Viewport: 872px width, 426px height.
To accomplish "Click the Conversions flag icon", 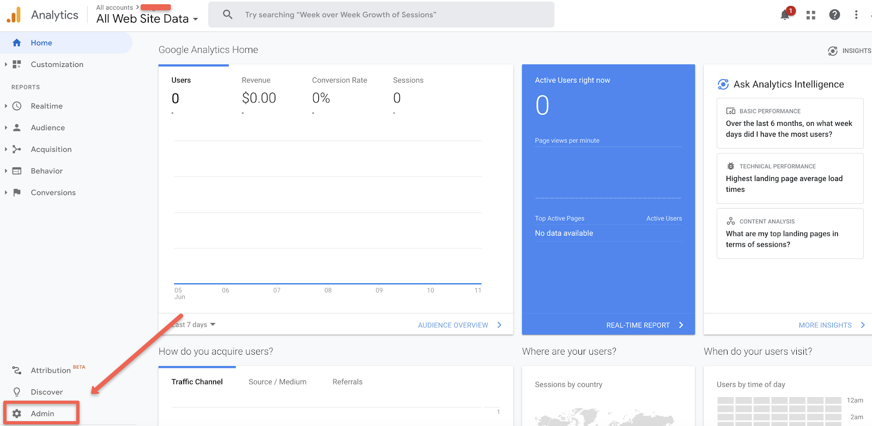I will (x=17, y=192).
